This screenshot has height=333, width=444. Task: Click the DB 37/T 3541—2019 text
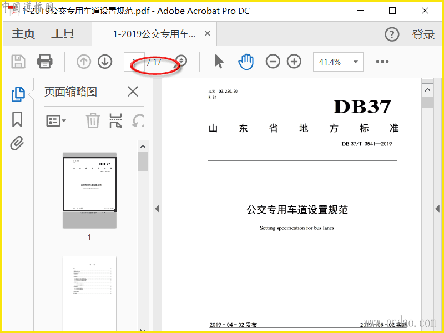367,144
